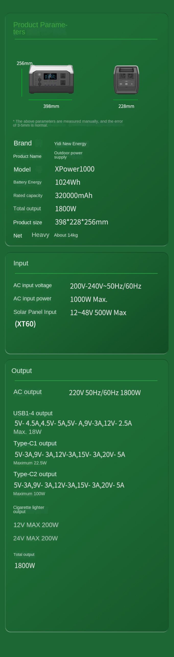This screenshot has width=174, height=657.
Task: Click the 320000mAh rated capacity value
Action: pos(74,196)
